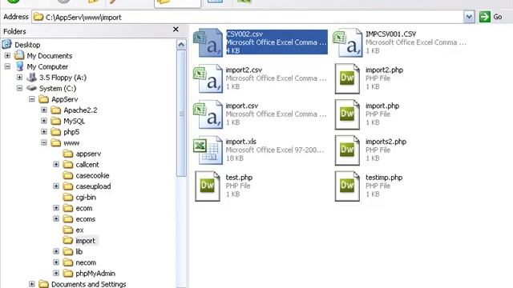Expand the ecom tree node
The width and height of the screenshot is (513, 288).
56,208
